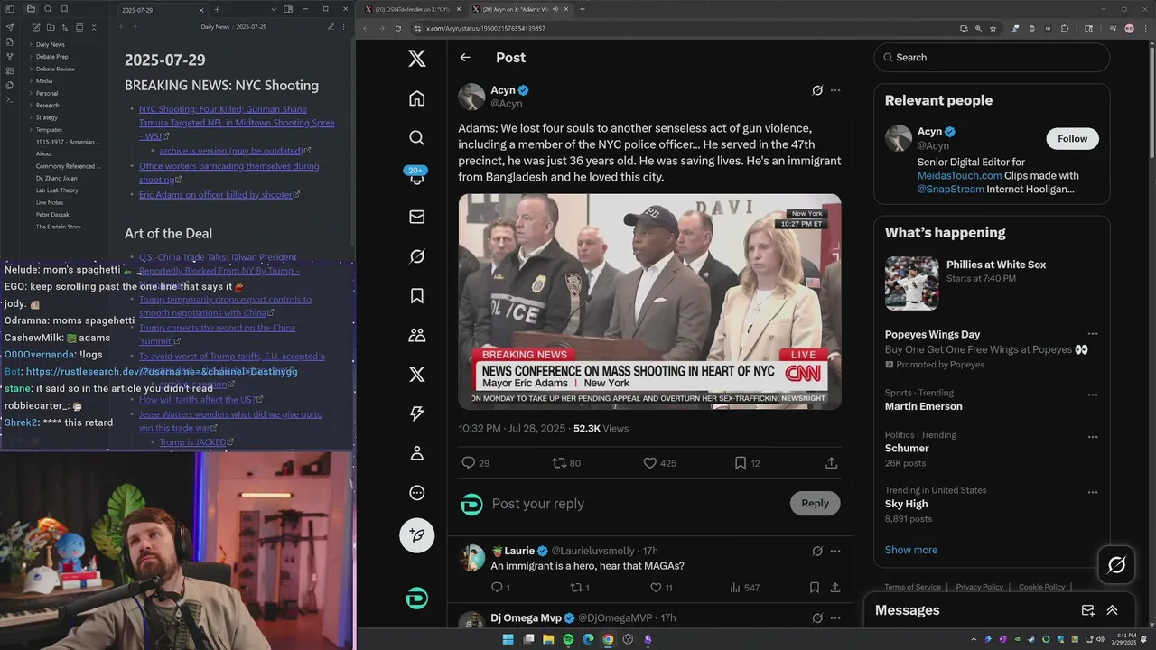The width and height of the screenshot is (1156, 650).
Task: Click new folder icon in Obsidian explorer
Action: (51, 27)
